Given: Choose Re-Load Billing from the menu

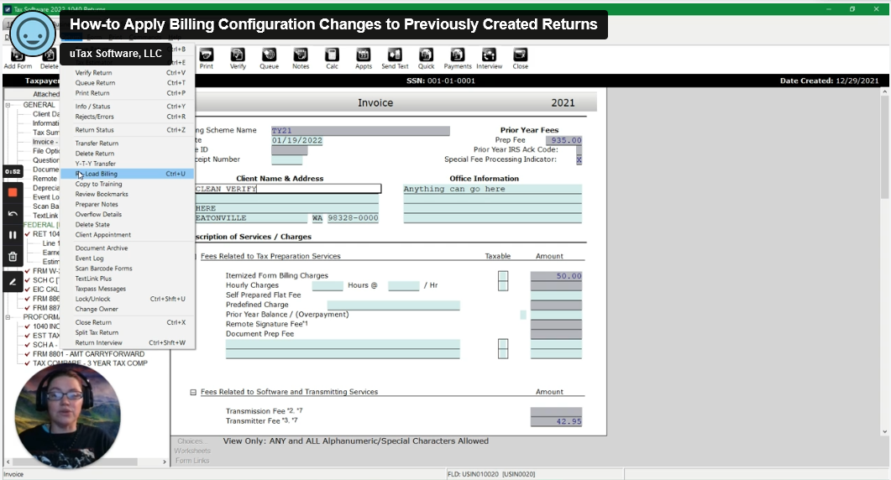Looking at the screenshot, I should 128,174.
